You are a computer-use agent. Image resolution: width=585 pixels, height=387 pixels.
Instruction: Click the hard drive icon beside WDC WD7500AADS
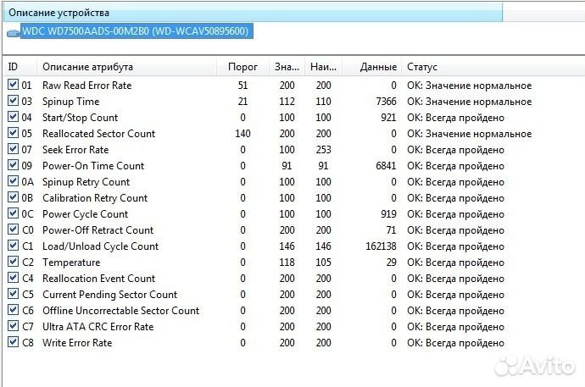(x=14, y=32)
